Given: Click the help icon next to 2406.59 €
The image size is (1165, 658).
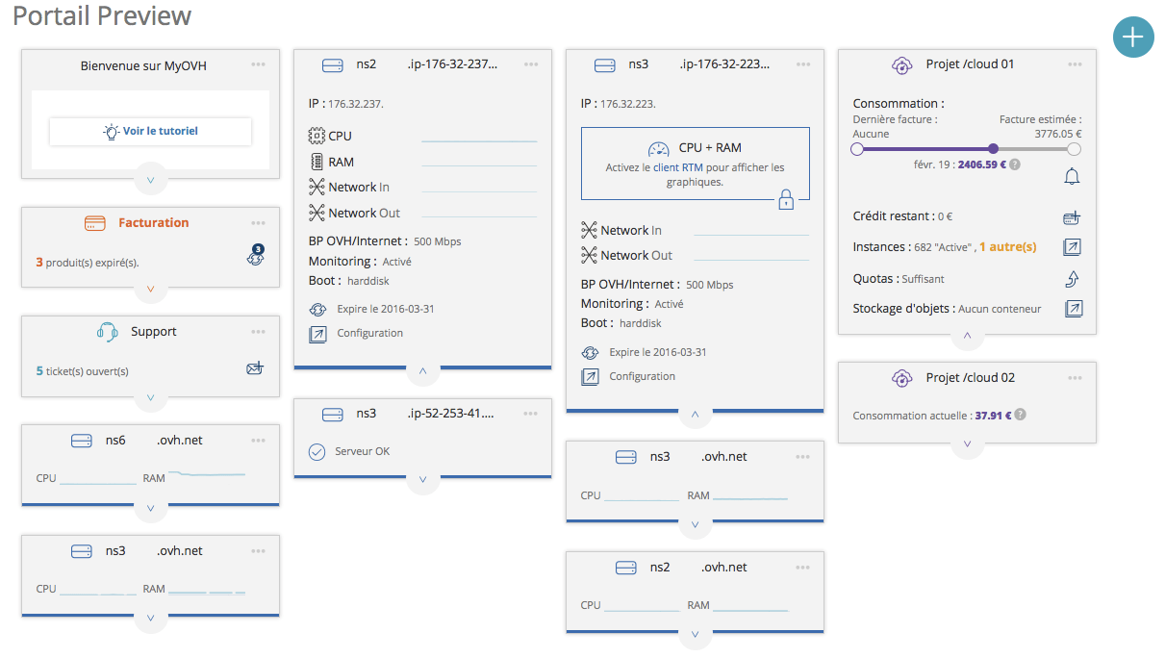Looking at the screenshot, I should pos(1015,164).
